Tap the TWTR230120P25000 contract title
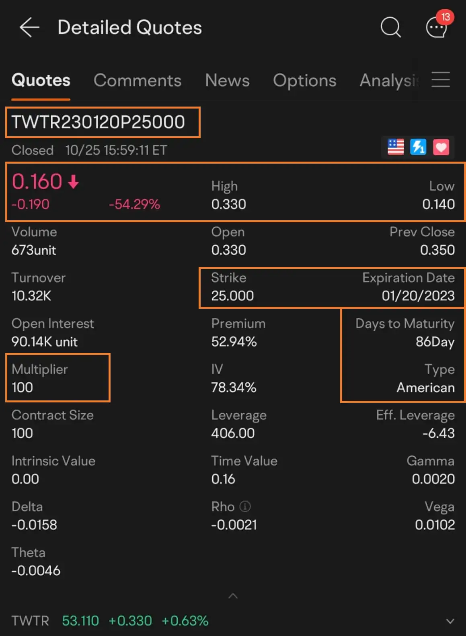This screenshot has width=466, height=636. [x=98, y=122]
